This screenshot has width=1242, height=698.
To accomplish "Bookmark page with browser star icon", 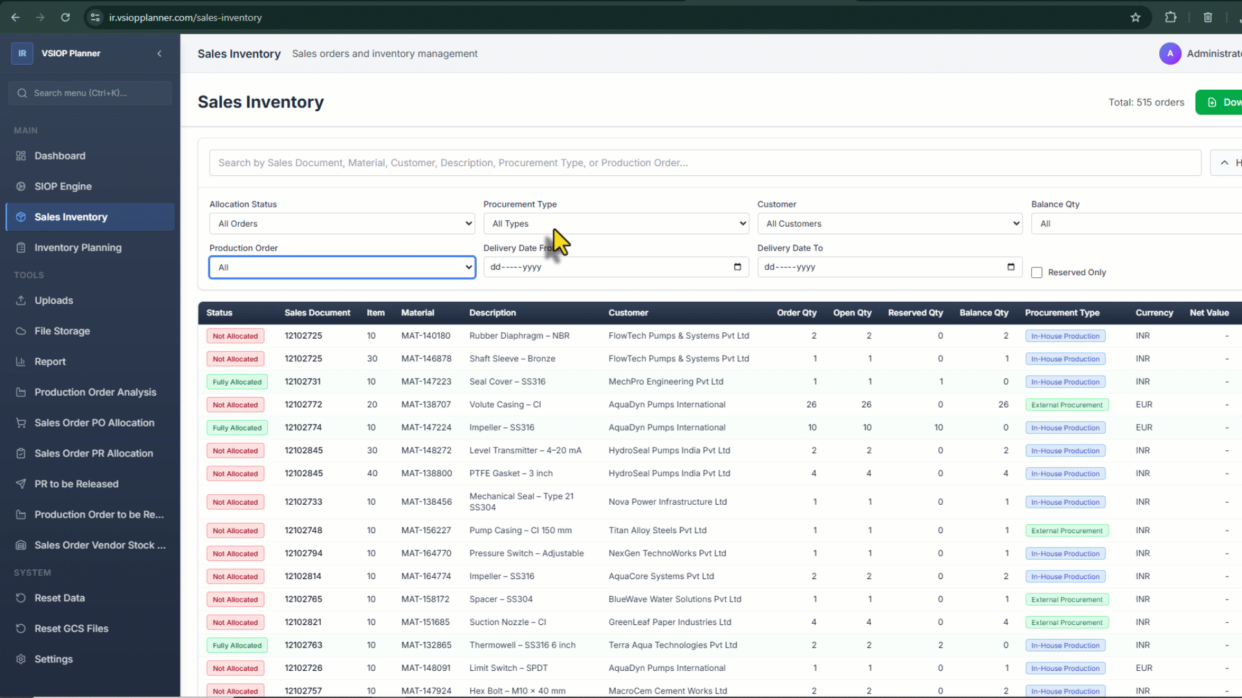I will click(1135, 17).
